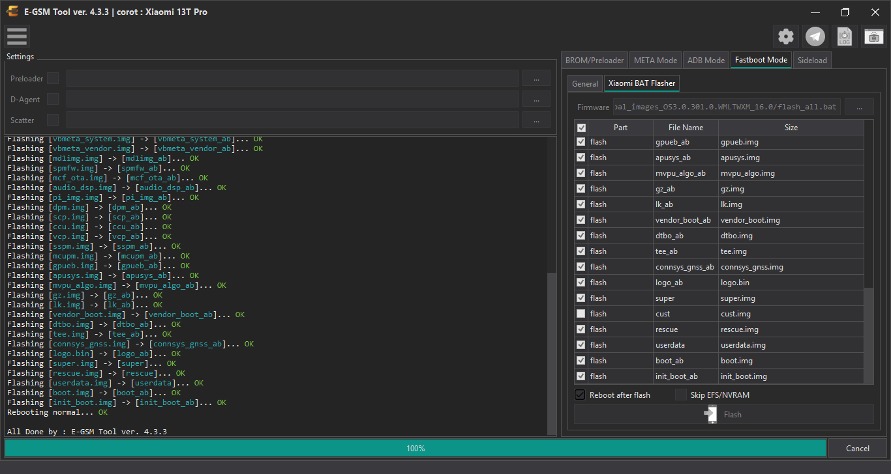Uncheck Reboot after flash
This screenshot has height=474, width=891.
580,395
